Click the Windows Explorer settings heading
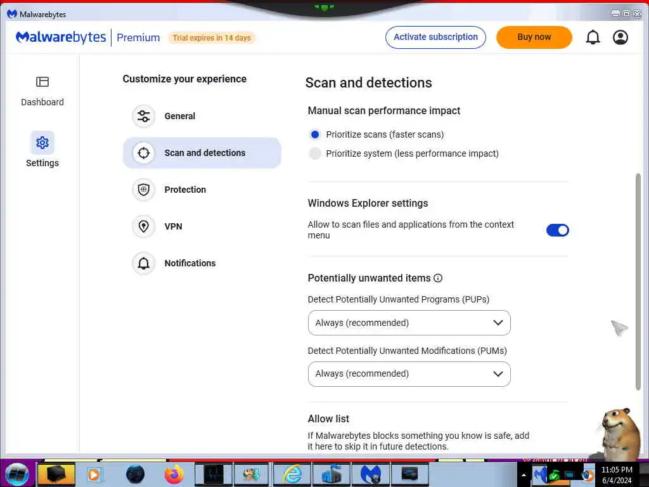 tap(368, 204)
